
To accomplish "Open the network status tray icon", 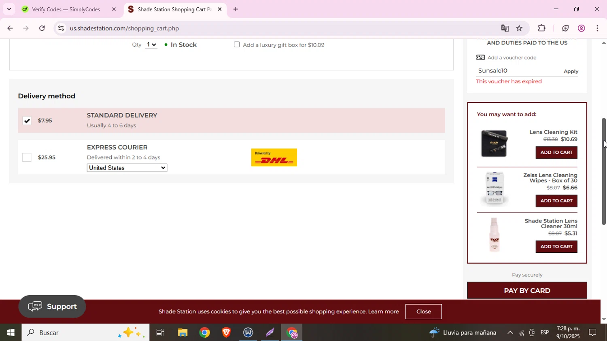I will tap(522, 333).
